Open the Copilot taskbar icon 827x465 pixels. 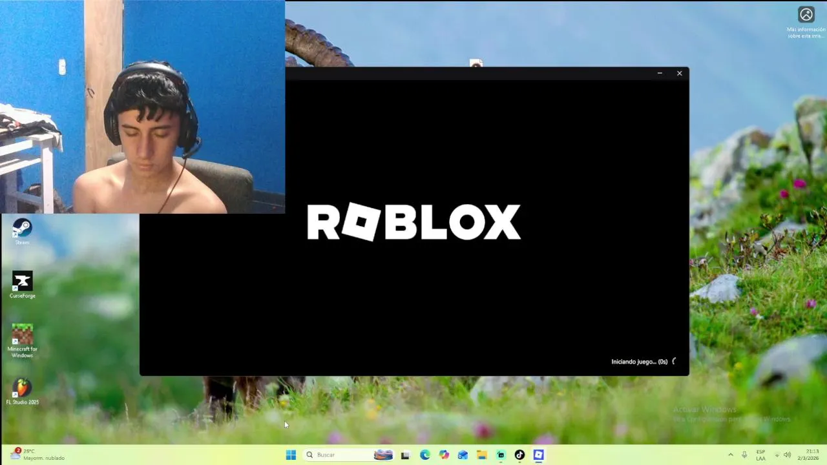click(x=444, y=455)
